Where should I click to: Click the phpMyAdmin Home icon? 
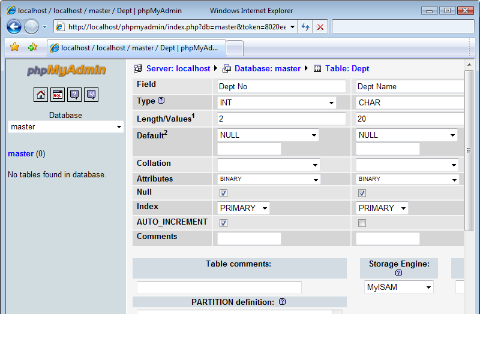41,95
